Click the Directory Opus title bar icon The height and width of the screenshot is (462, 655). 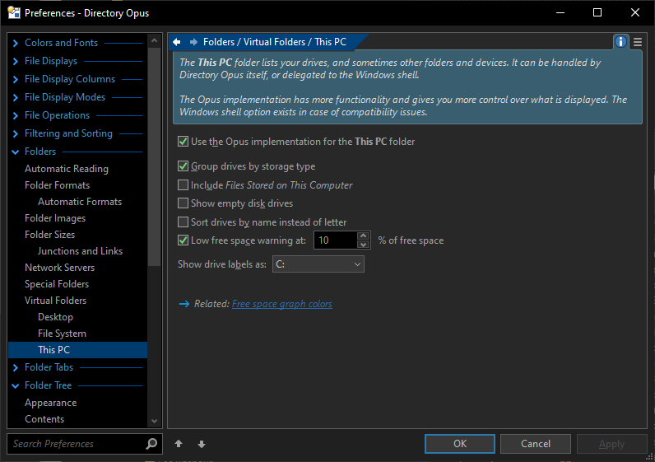click(14, 13)
